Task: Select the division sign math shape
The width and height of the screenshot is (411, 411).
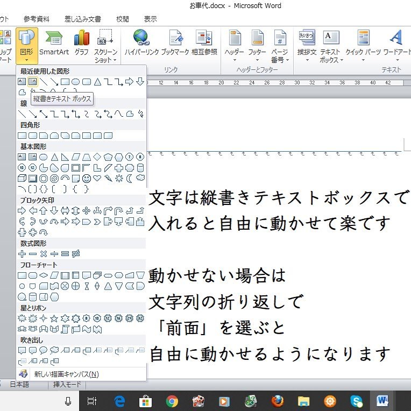Action: [54, 254]
